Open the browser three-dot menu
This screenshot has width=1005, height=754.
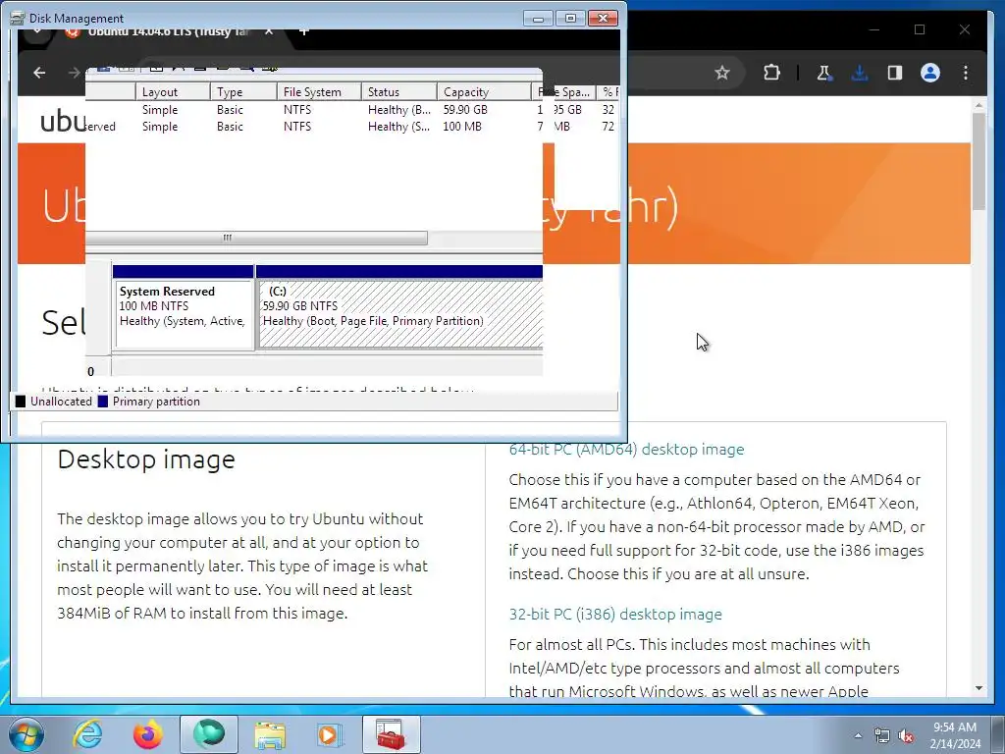click(966, 73)
